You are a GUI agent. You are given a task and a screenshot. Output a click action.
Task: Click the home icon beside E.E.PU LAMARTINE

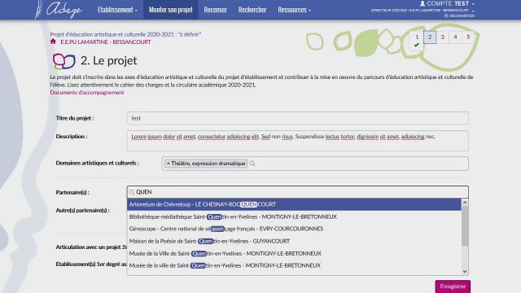tap(53, 42)
